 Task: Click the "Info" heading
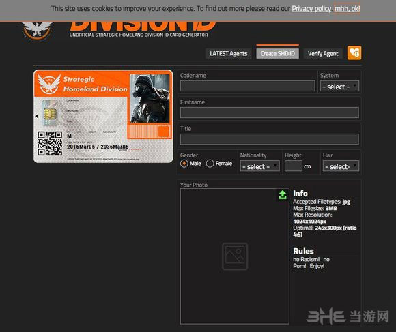pyautogui.click(x=300, y=194)
